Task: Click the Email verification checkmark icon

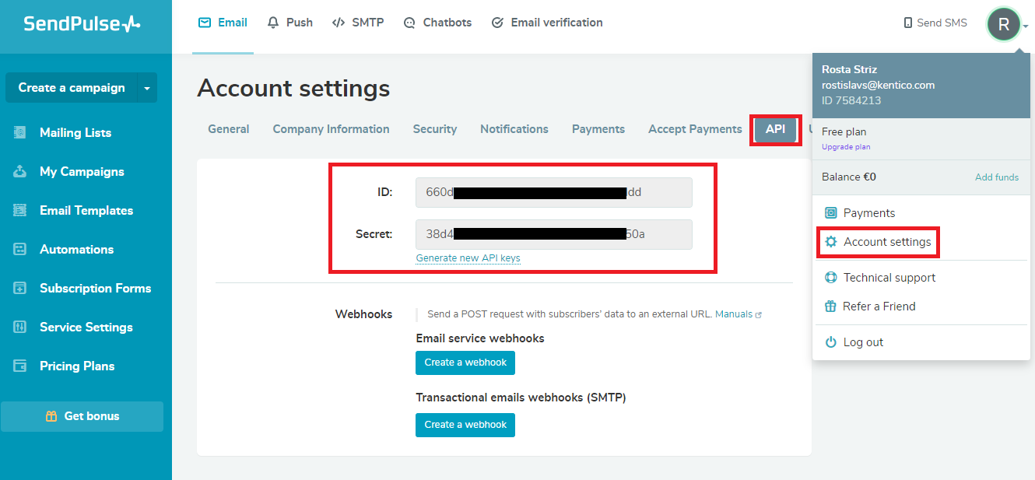Action: (x=497, y=23)
